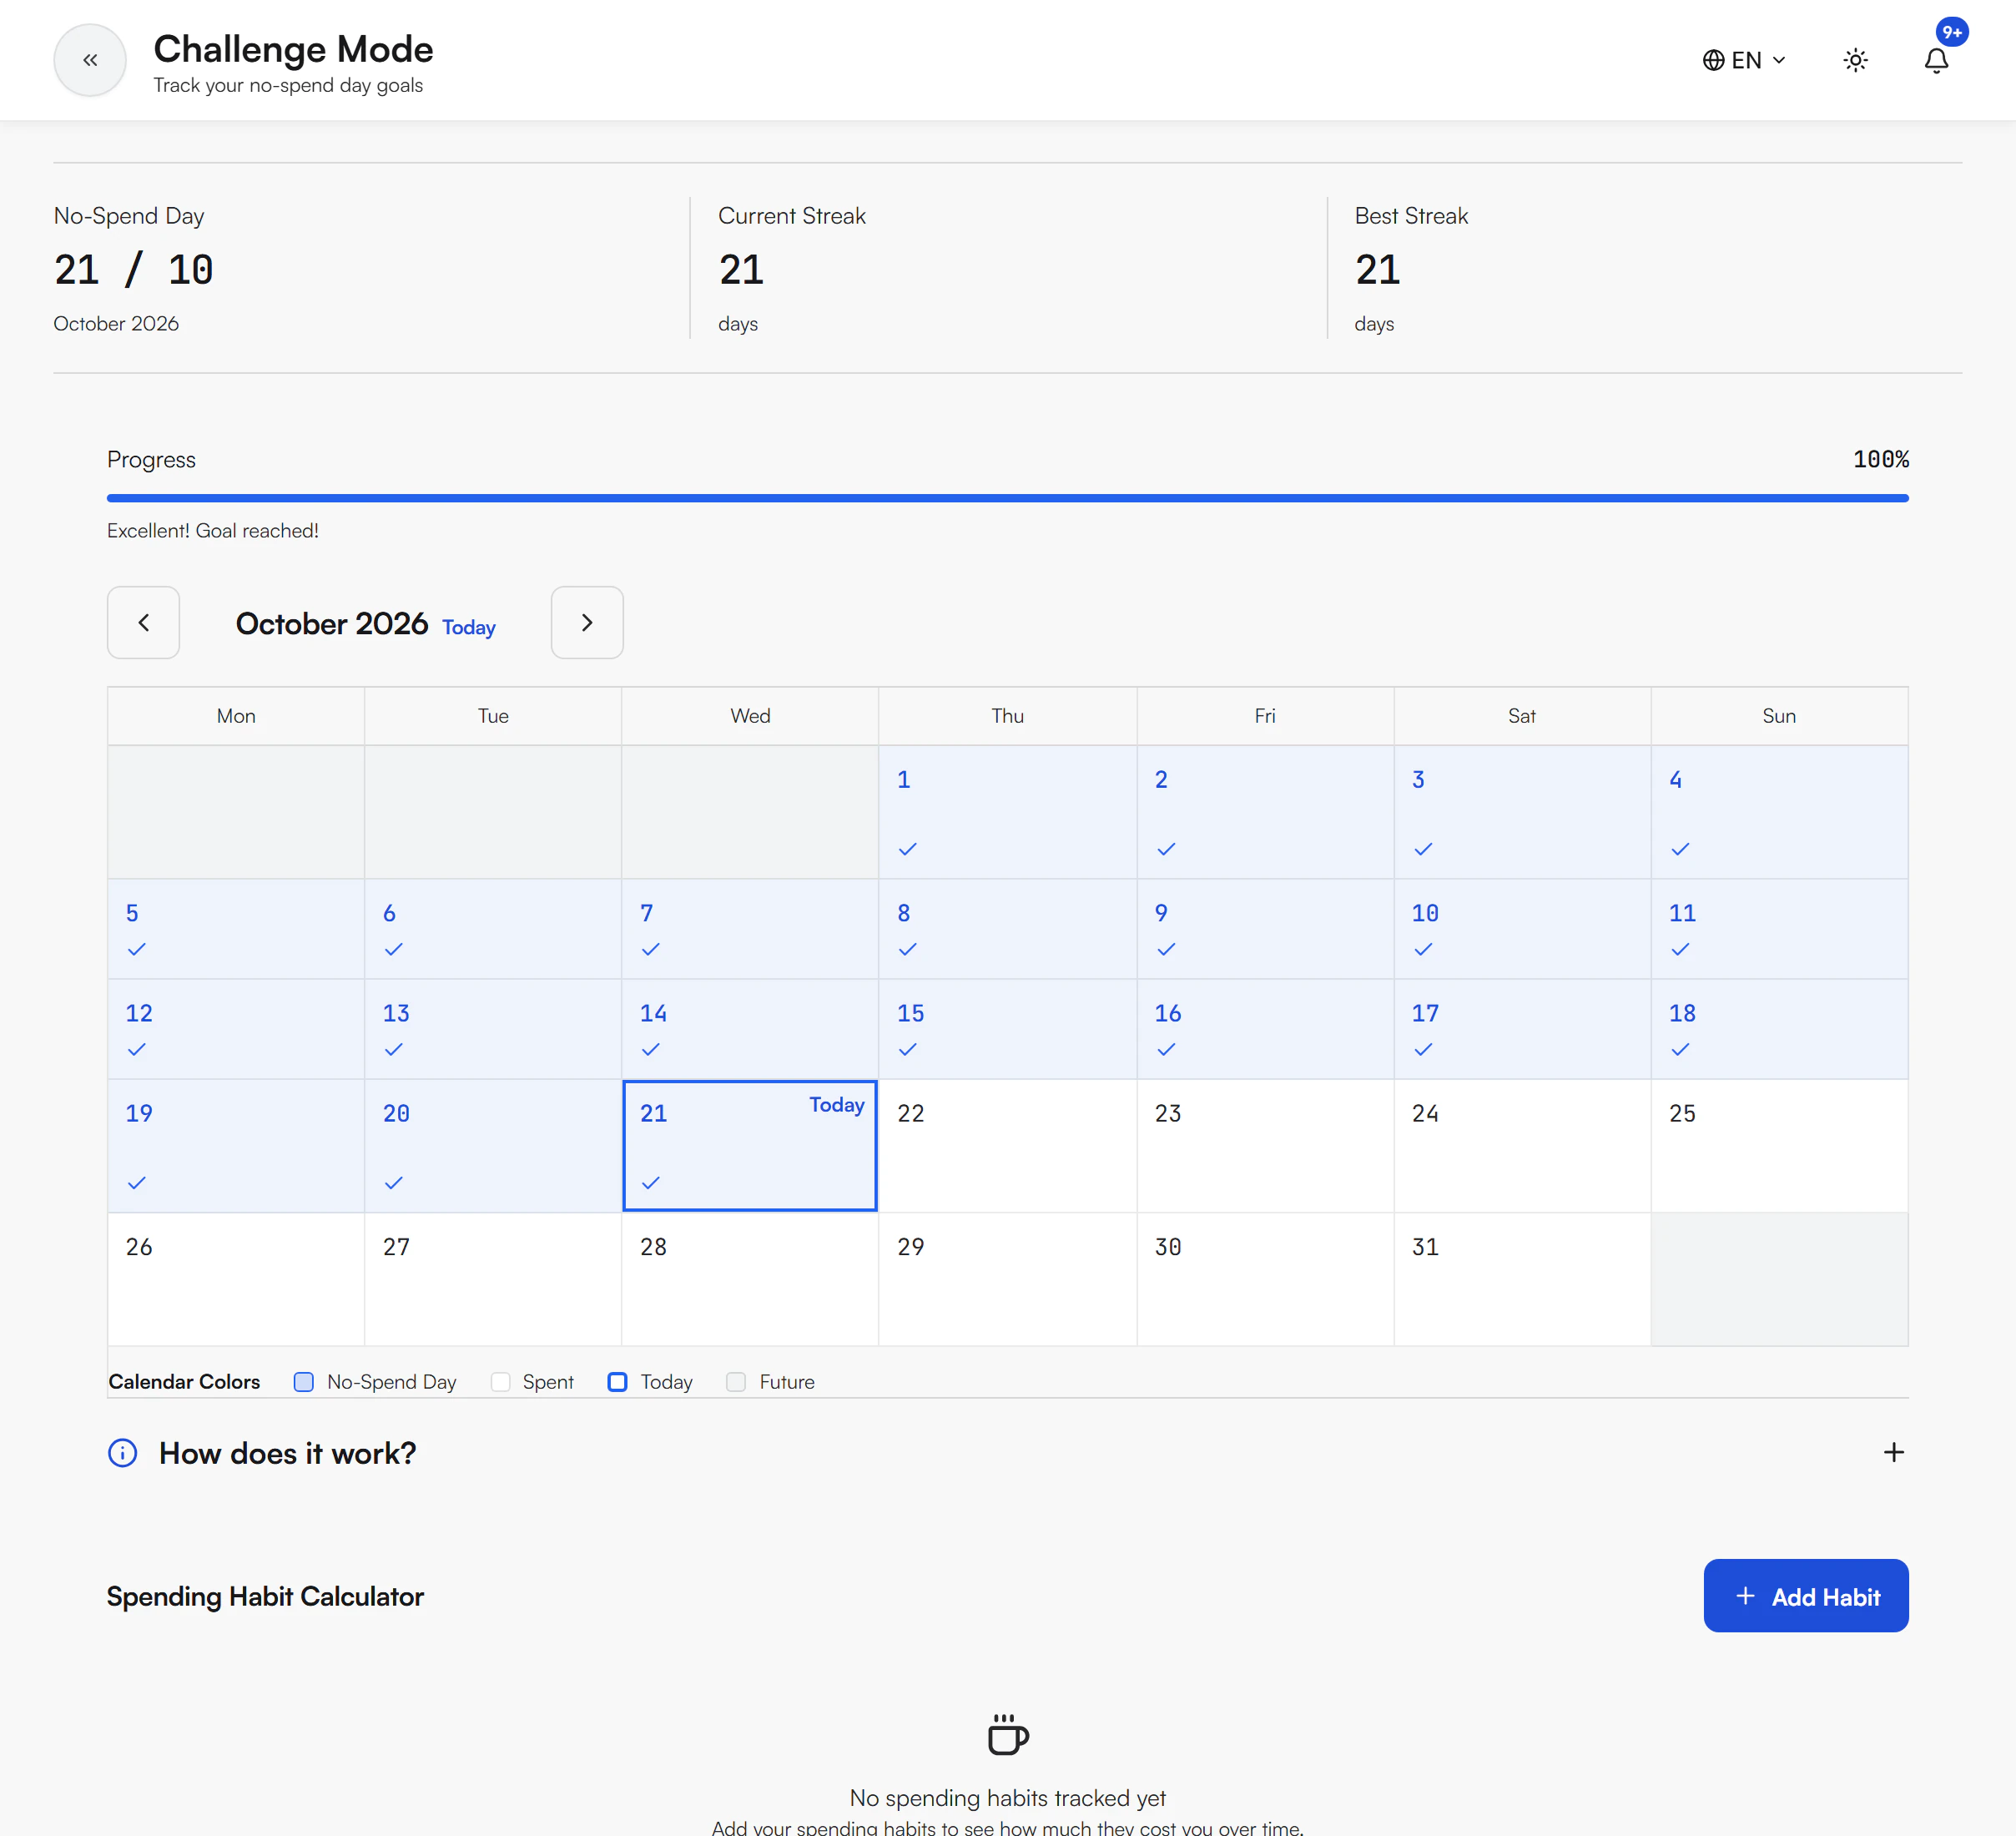The image size is (2016, 1836).
Task: Toggle light theme sun icon
Action: pos(1855,60)
